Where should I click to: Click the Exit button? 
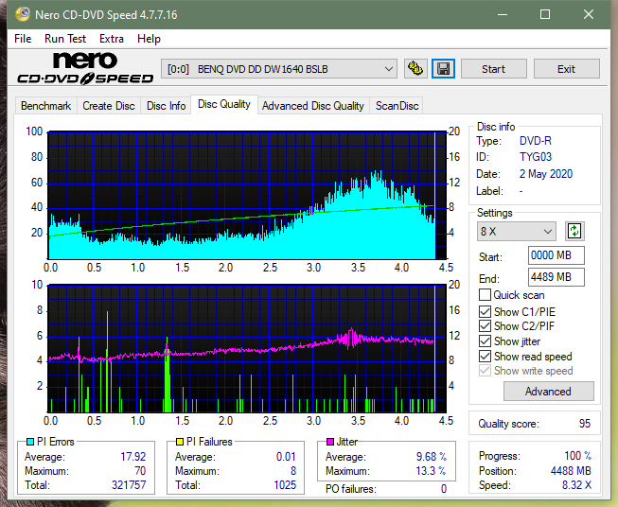[x=566, y=69]
